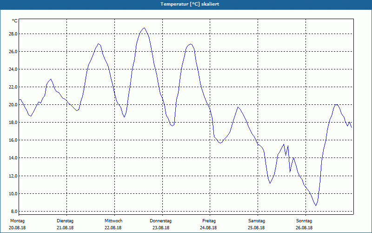
Task: Click the Sonntag day label
Action: click(304, 221)
